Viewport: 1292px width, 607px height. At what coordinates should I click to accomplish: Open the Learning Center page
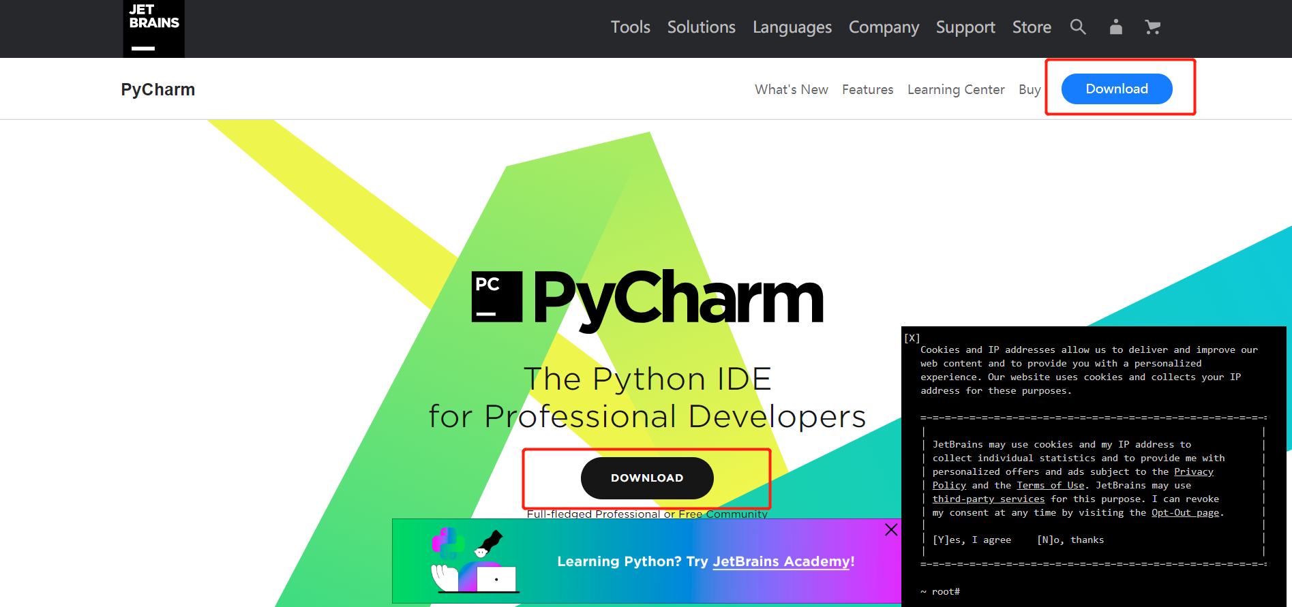pyautogui.click(x=956, y=90)
